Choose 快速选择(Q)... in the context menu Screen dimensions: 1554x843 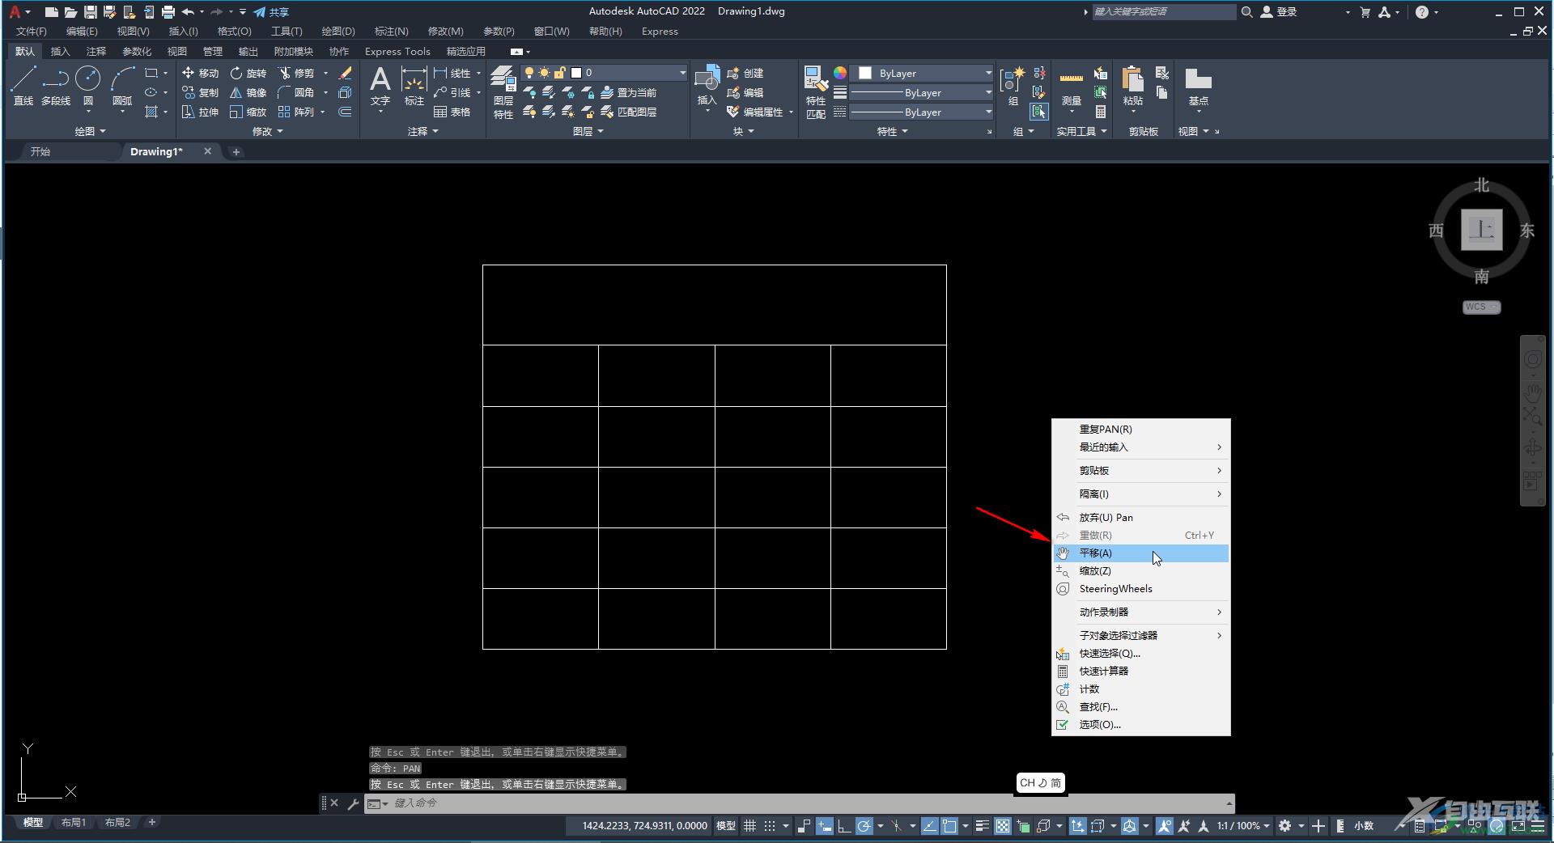point(1140,654)
